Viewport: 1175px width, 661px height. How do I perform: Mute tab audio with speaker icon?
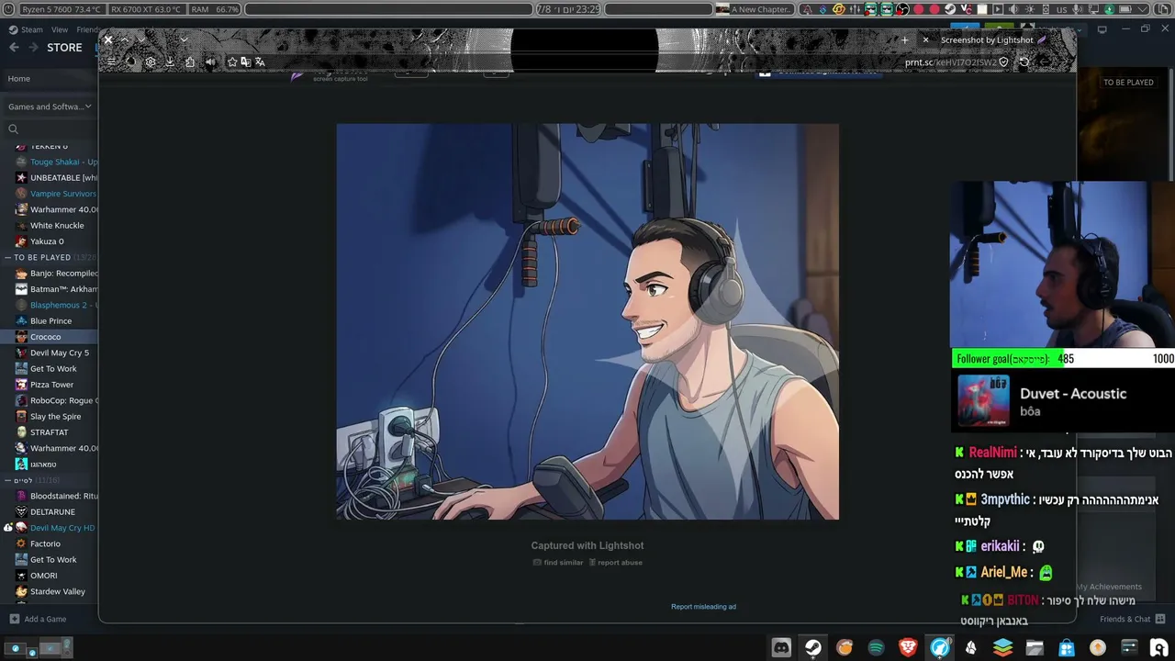point(210,62)
